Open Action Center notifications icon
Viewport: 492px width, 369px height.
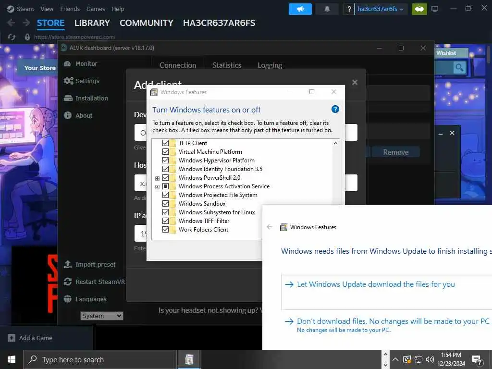point(477,360)
